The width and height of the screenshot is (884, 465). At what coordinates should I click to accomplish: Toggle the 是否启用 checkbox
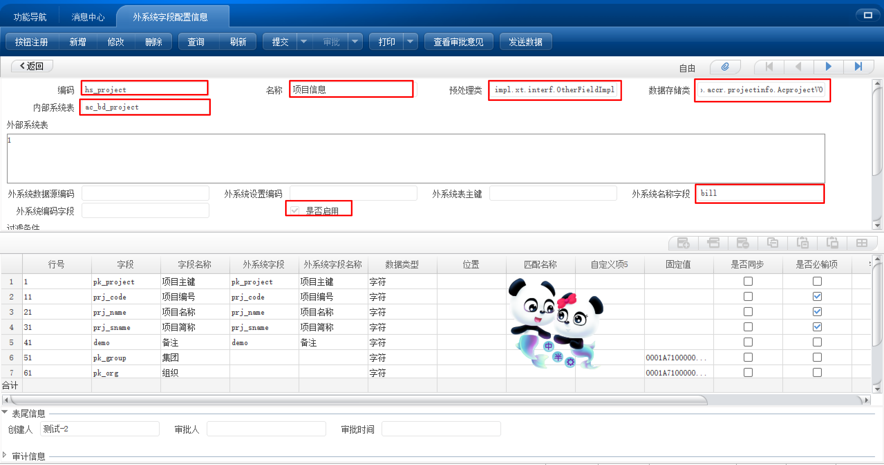coord(295,210)
